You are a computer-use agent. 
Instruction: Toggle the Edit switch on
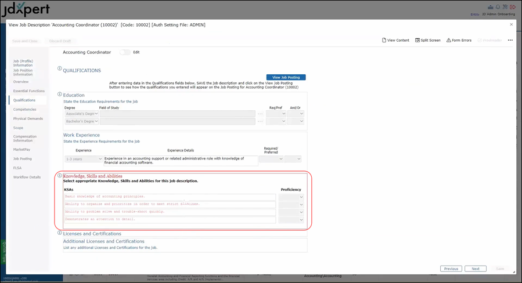click(125, 52)
